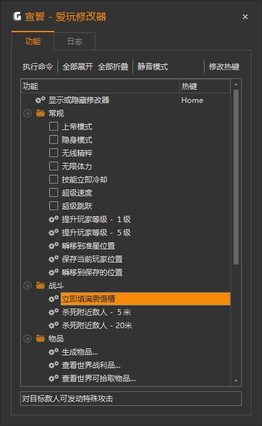Click the gear icon for 瞬移到准星位置
This screenshot has width=262, height=426.
pyautogui.click(x=54, y=246)
